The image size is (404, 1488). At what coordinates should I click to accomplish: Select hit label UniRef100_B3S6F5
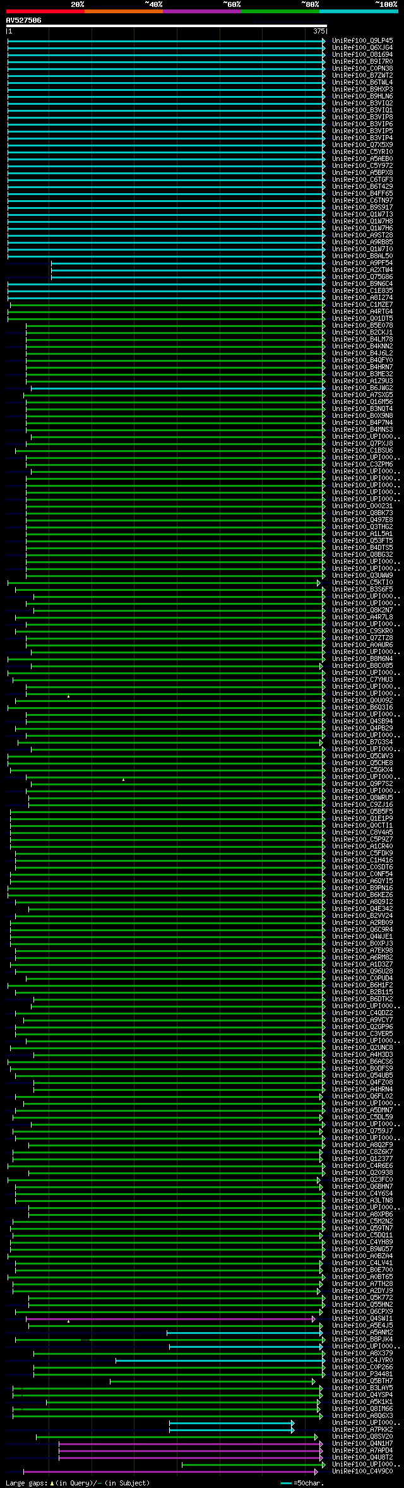pyautogui.click(x=362, y=590)
